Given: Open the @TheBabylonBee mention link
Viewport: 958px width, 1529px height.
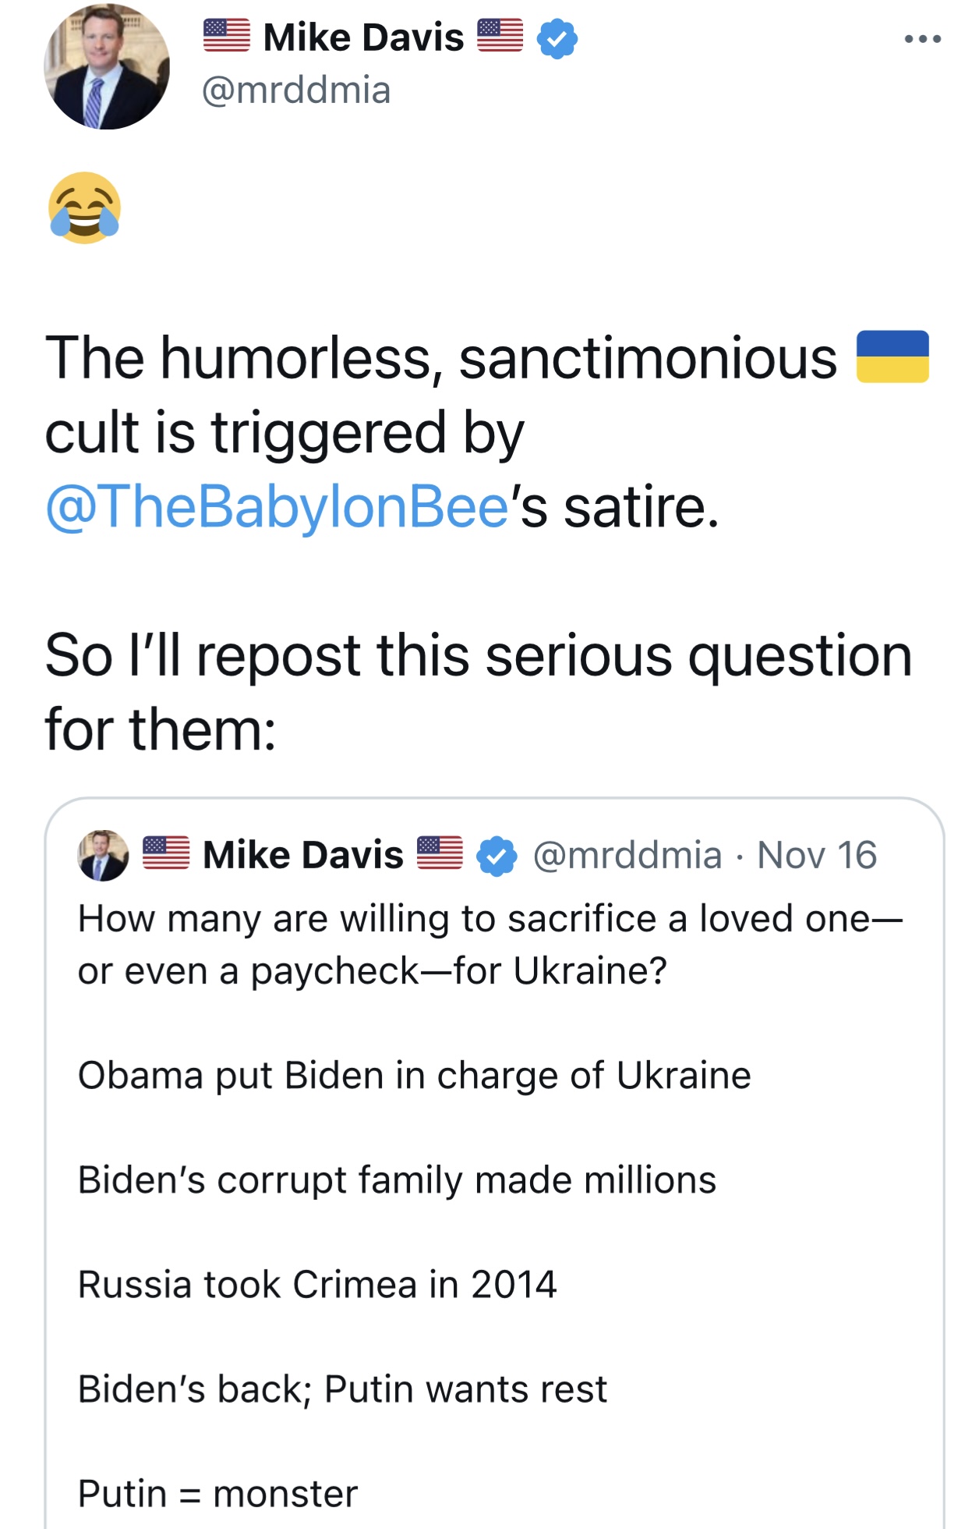Looking at the screenshot, I should 278,506.
